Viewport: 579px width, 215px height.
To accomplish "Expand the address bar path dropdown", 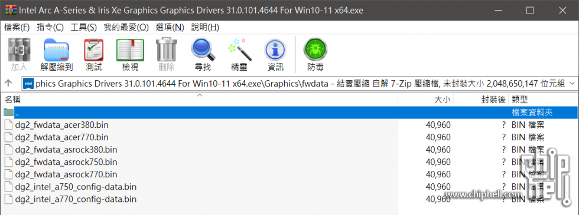I will 573,84.
